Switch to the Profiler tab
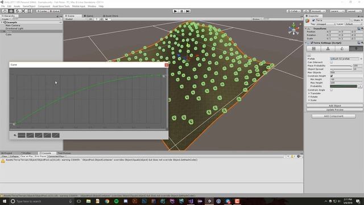 (26, 153)
